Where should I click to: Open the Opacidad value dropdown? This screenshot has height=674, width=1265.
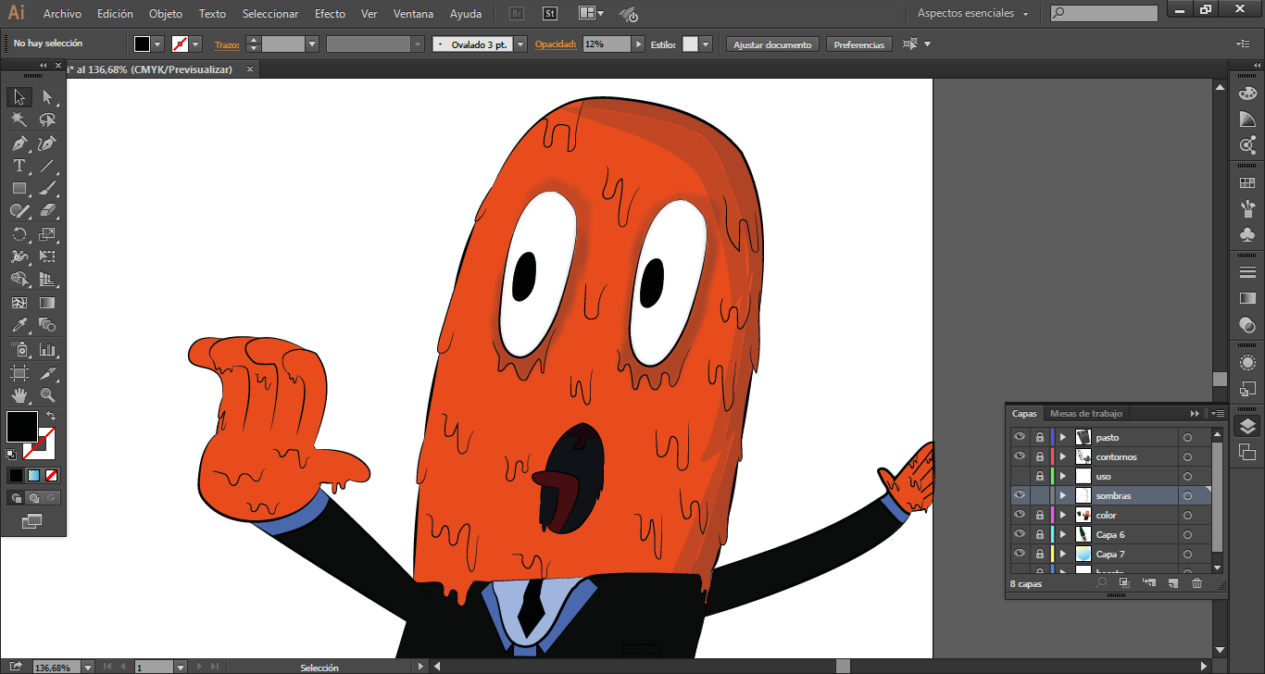[x=639, y=44]
